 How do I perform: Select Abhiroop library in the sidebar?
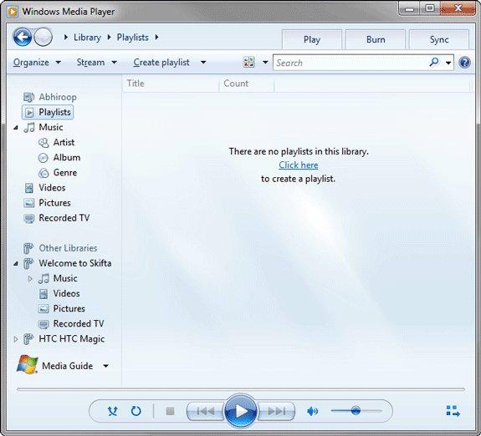coord(58,97)
